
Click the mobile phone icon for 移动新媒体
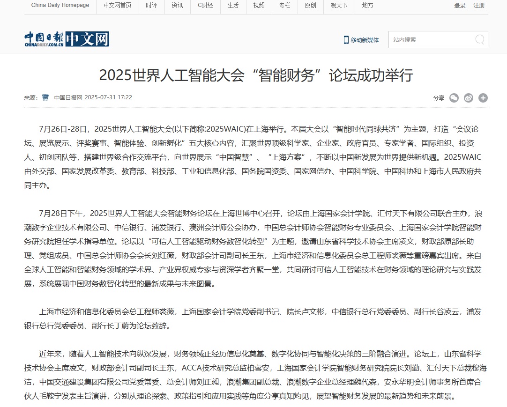pyautogui.click(x=346, y=40)
